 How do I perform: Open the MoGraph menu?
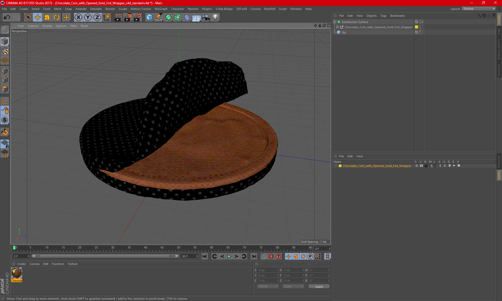pos(161,9)
